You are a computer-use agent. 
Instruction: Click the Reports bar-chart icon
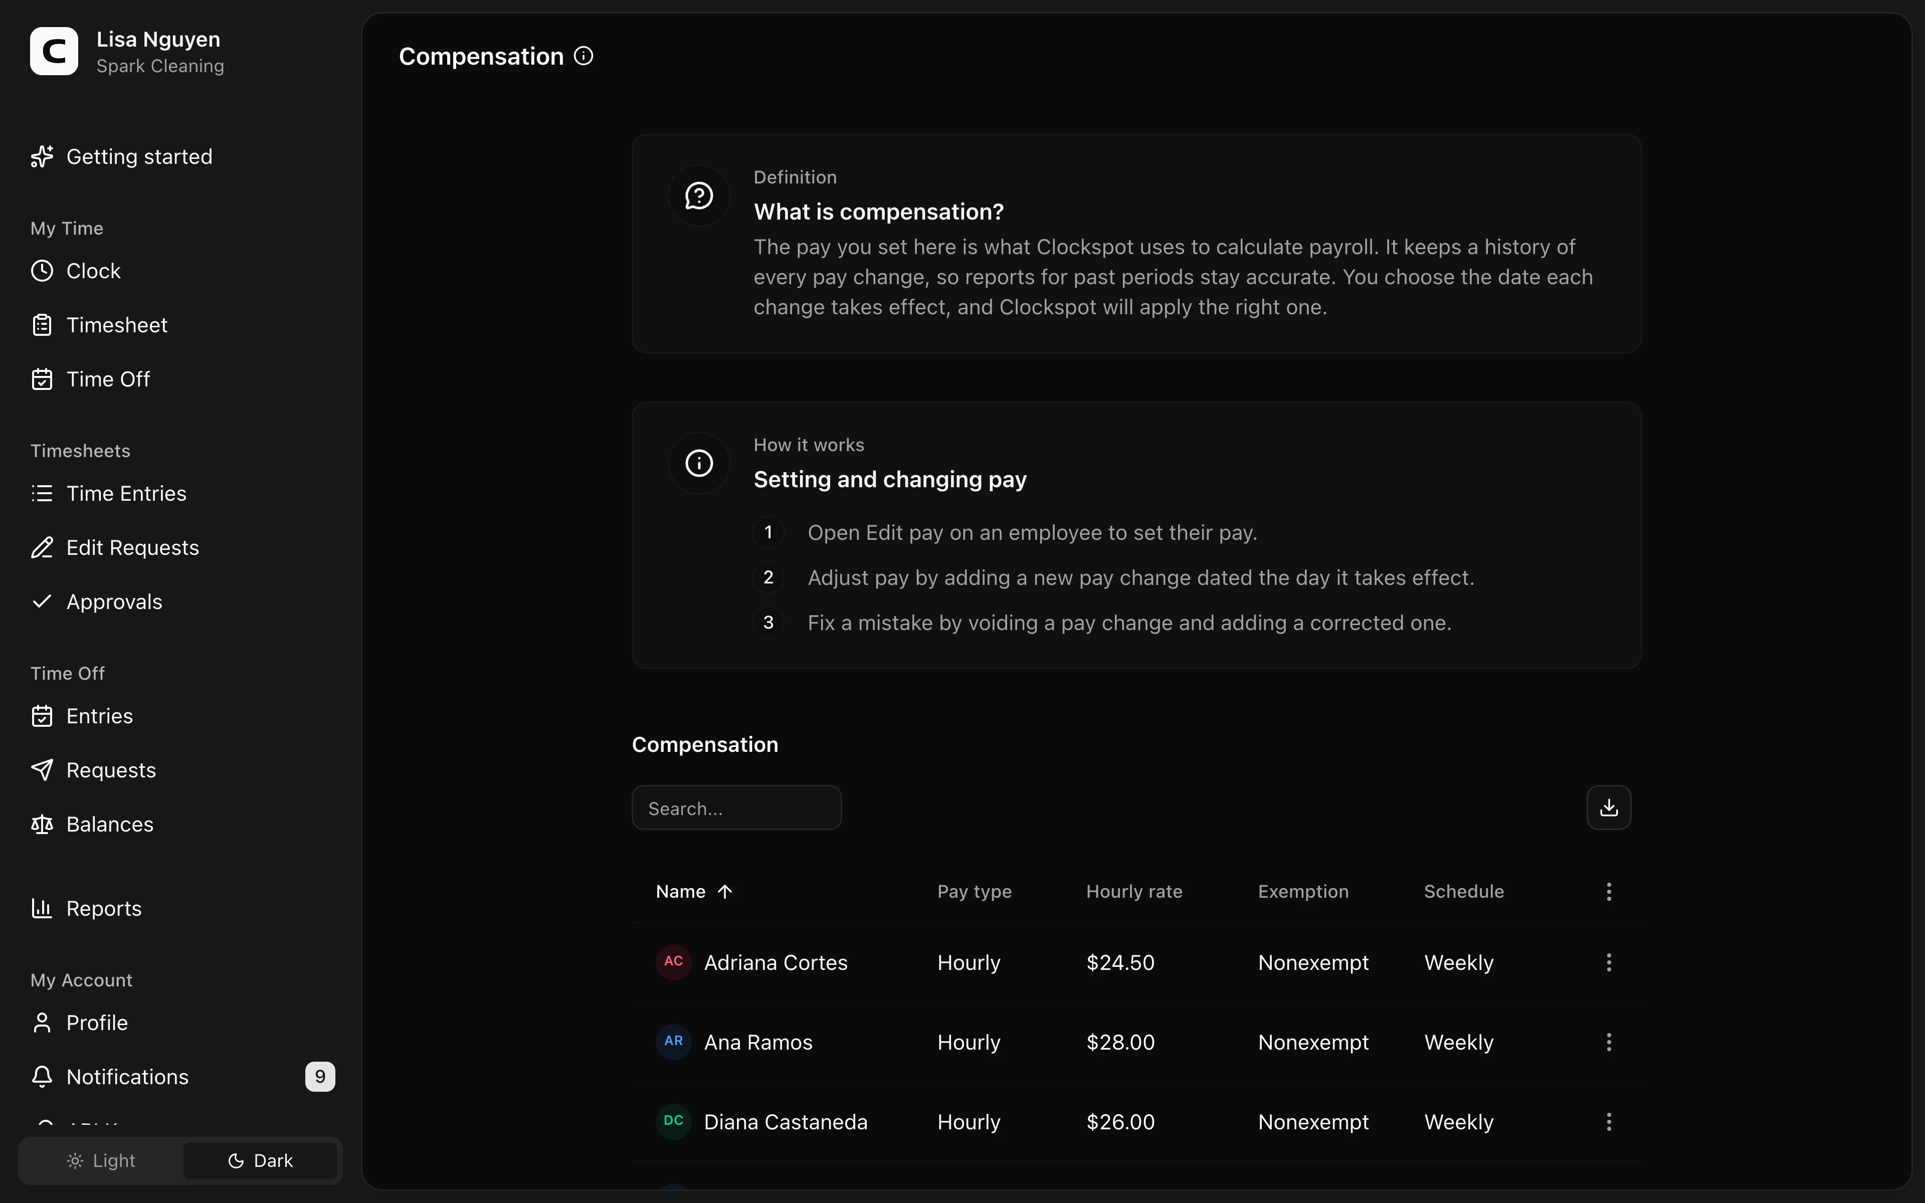click(42, 909)
